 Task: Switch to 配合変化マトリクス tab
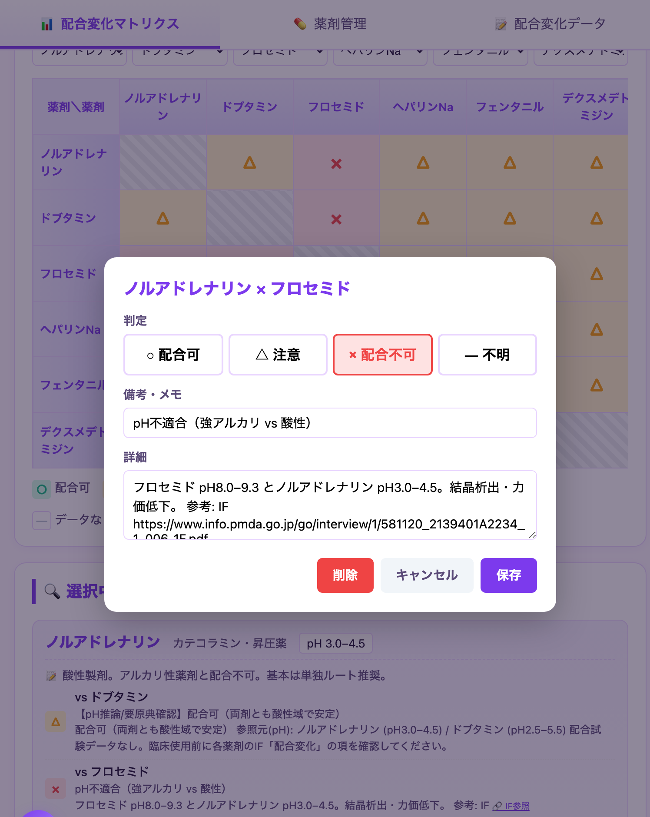coord(110,24)
